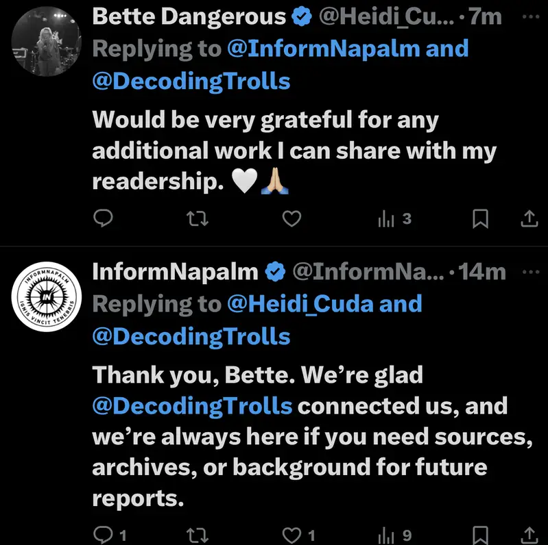548x545 pixels.
Task: Reply to Bette Dangerous's tweet
Action: tap(102, 218)
